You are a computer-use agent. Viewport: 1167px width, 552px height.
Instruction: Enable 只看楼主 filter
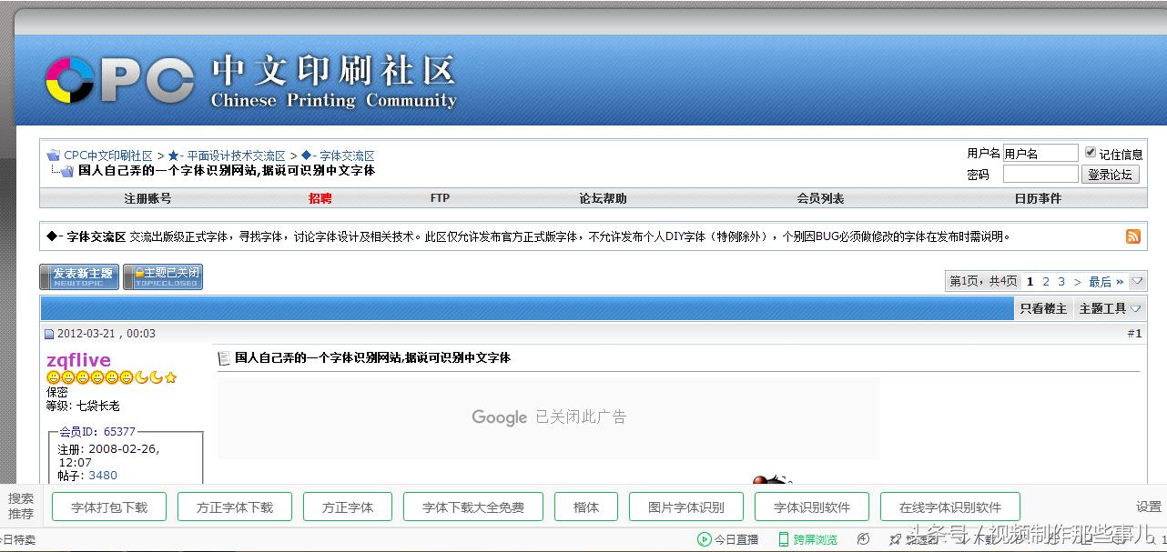click(x=1043, y=308)
